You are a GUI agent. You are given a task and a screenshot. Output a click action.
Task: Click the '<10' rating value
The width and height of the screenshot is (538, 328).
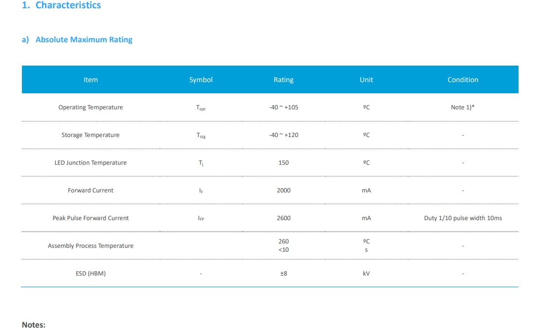click(x=283, y=250)
